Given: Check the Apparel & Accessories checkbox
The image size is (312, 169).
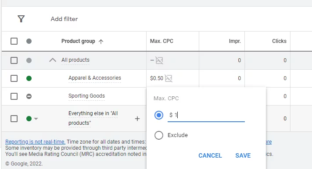Looking at the screenshot, I should 14,78.
